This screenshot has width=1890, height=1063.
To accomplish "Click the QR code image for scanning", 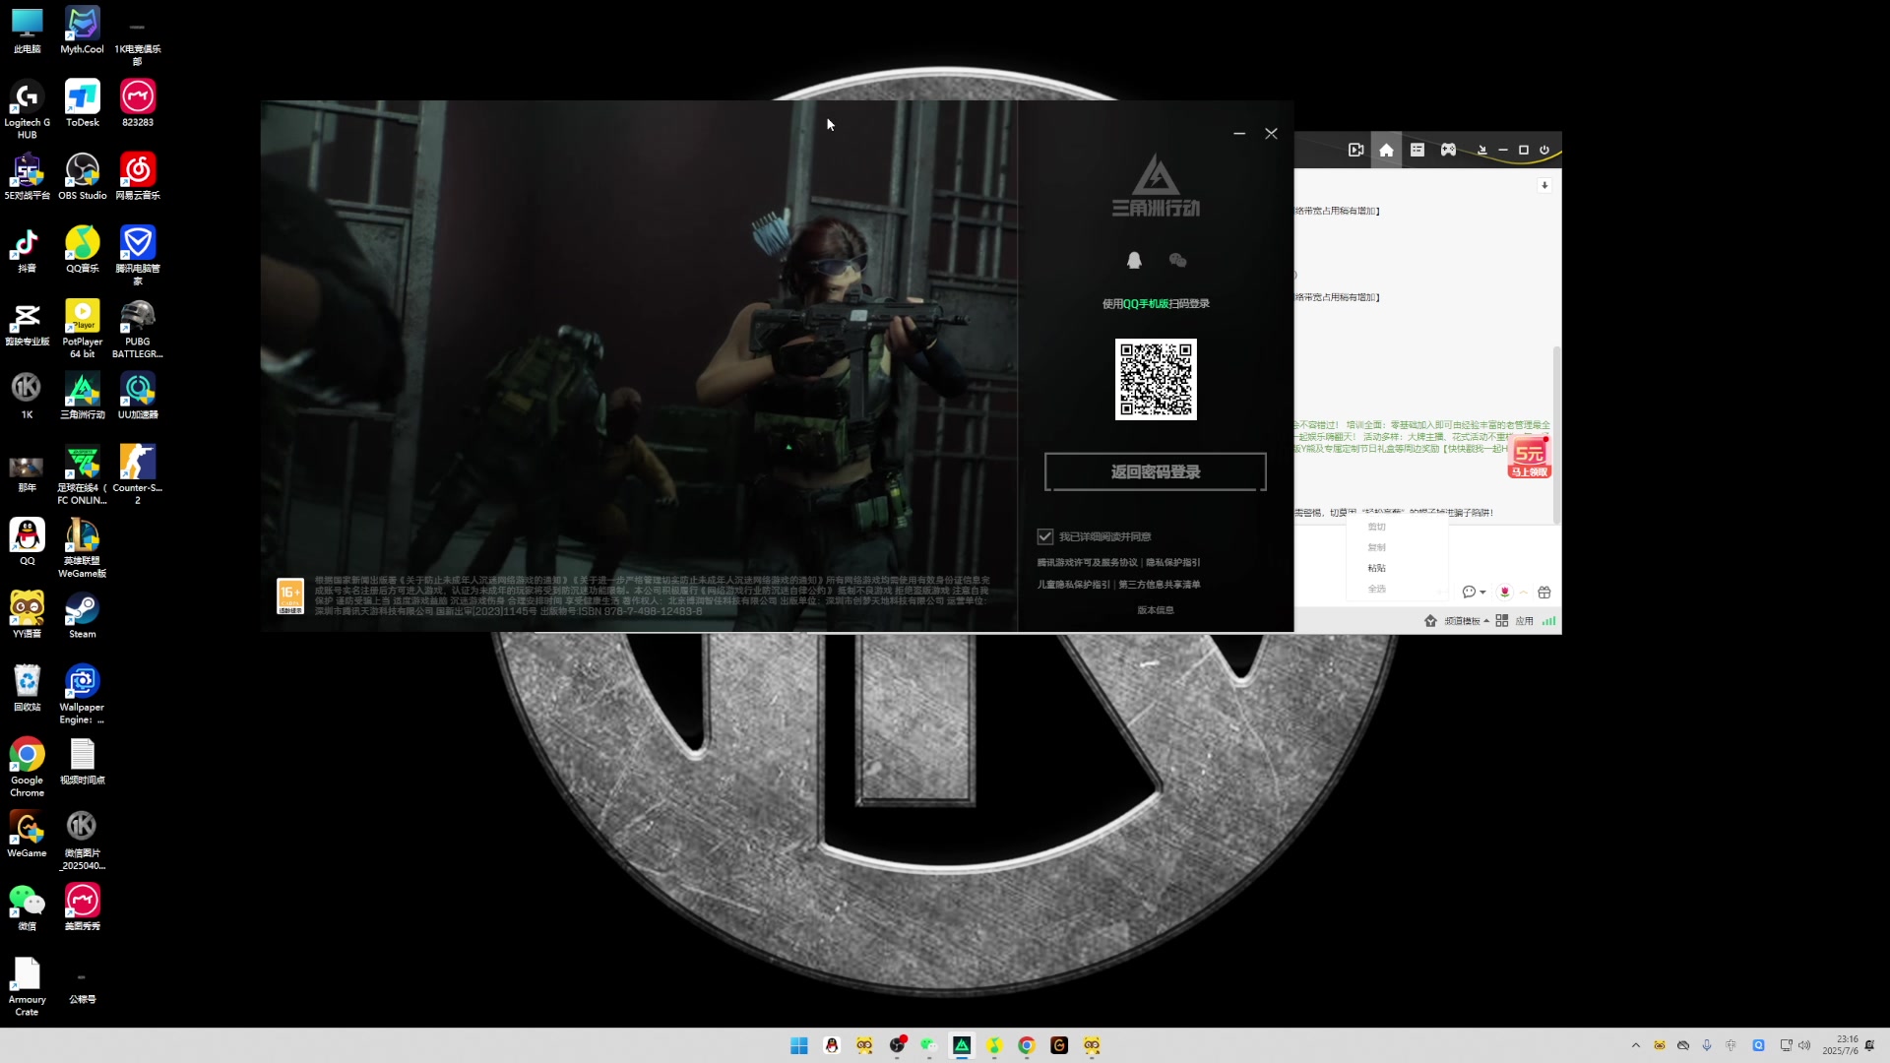I will 1156,380.
